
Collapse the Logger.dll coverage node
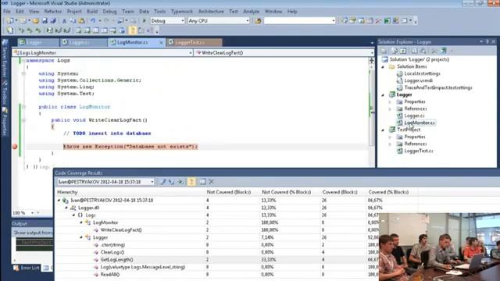point(66,208)
